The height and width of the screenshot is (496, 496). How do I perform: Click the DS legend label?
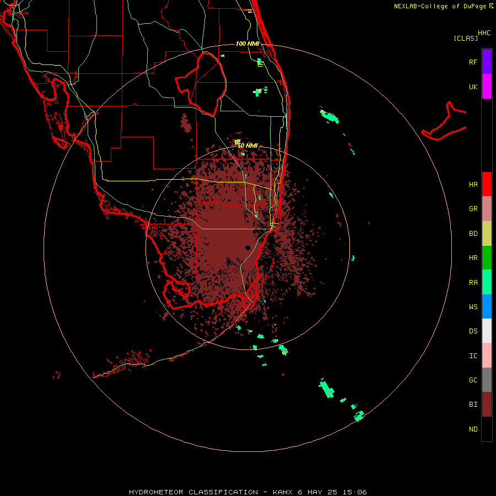point(473,331)
